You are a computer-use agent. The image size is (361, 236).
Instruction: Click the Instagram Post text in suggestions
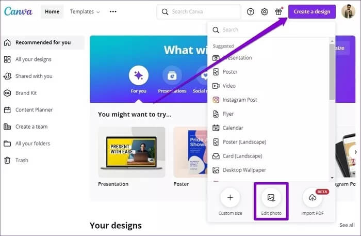[240, 100]
